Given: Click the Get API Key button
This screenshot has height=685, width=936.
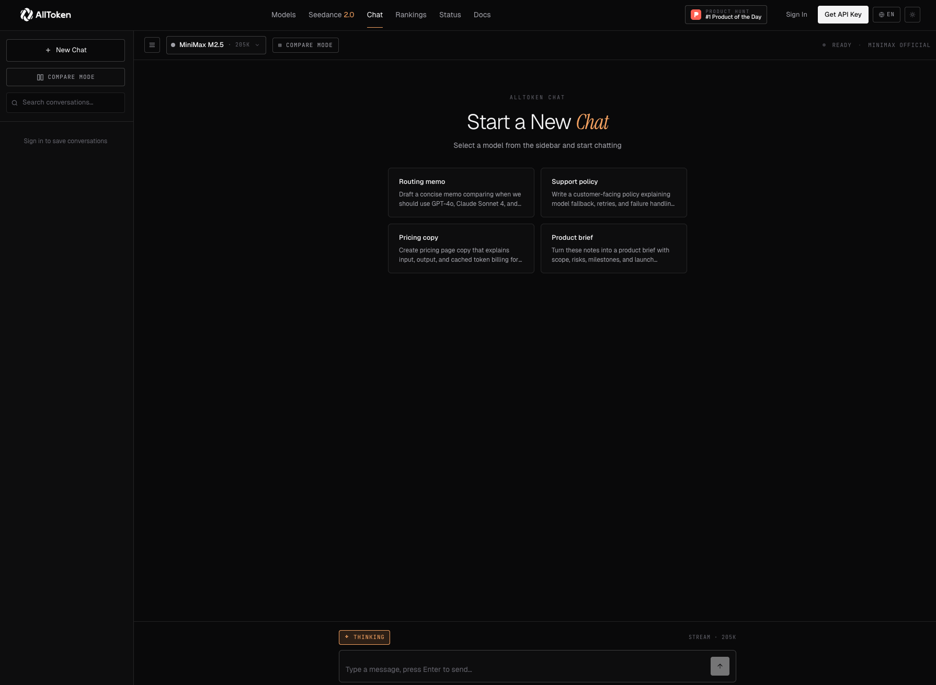Looking at the screenshot, I should tap(843, 15).
